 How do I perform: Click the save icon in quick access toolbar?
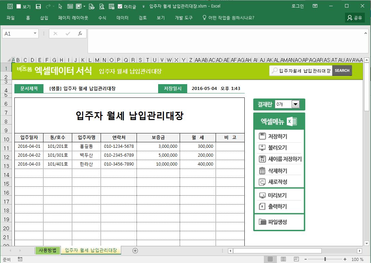pos(38,6)
